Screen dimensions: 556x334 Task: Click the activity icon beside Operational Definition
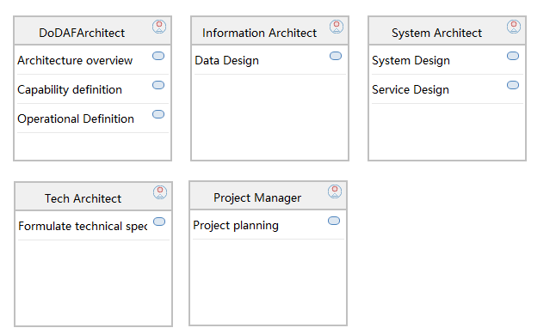pyautogui.click(x=158, y=114)
